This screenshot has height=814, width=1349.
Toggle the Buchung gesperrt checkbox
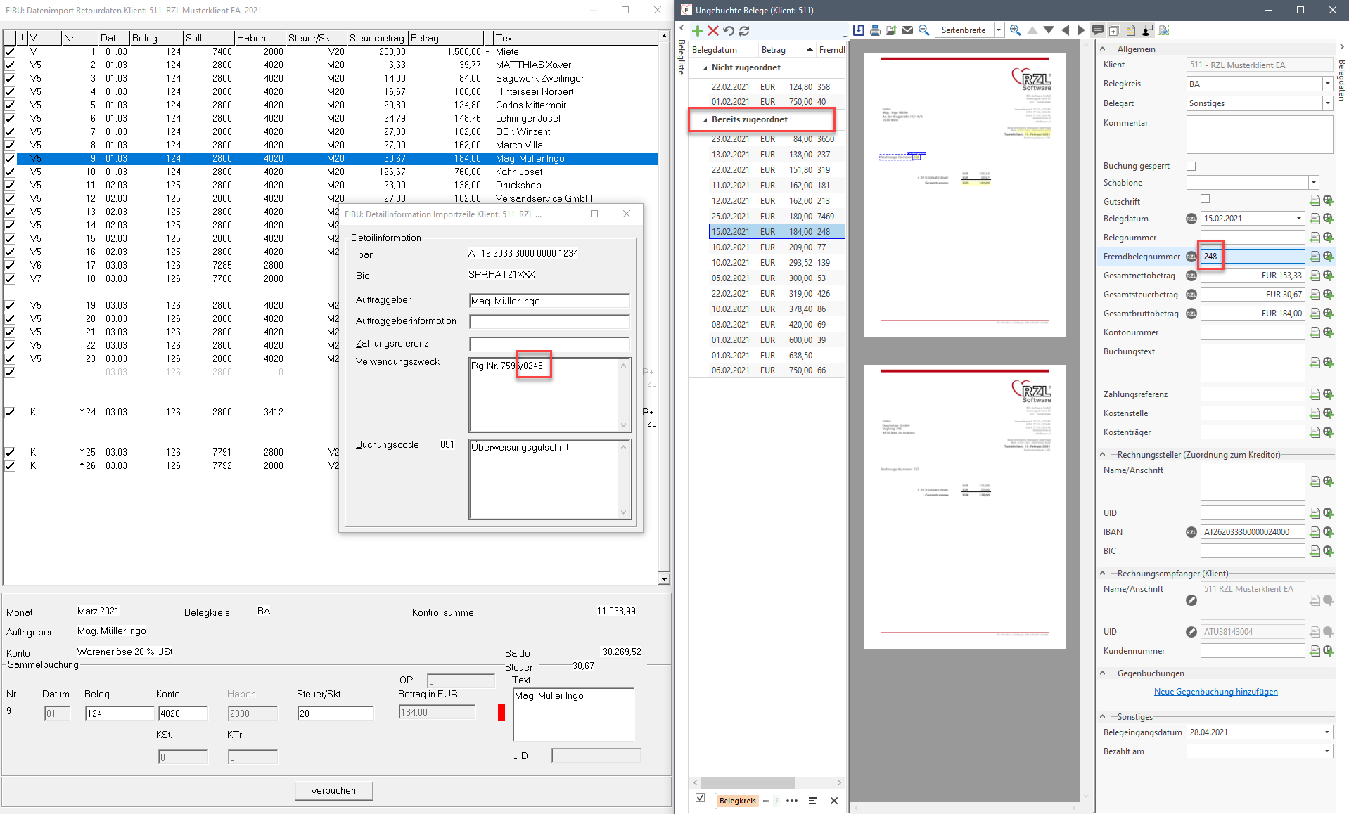[1191, 167]
